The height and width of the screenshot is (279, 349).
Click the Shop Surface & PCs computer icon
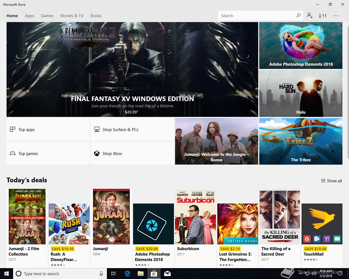tap(97, 129)
